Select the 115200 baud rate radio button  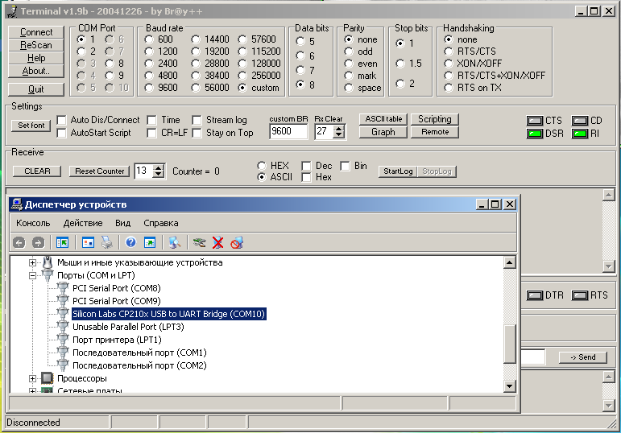pyautogui.click(x=243, y=52)
